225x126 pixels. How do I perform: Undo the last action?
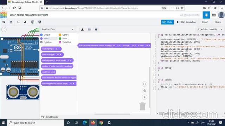pyautogui.click(x=18, y=22)
